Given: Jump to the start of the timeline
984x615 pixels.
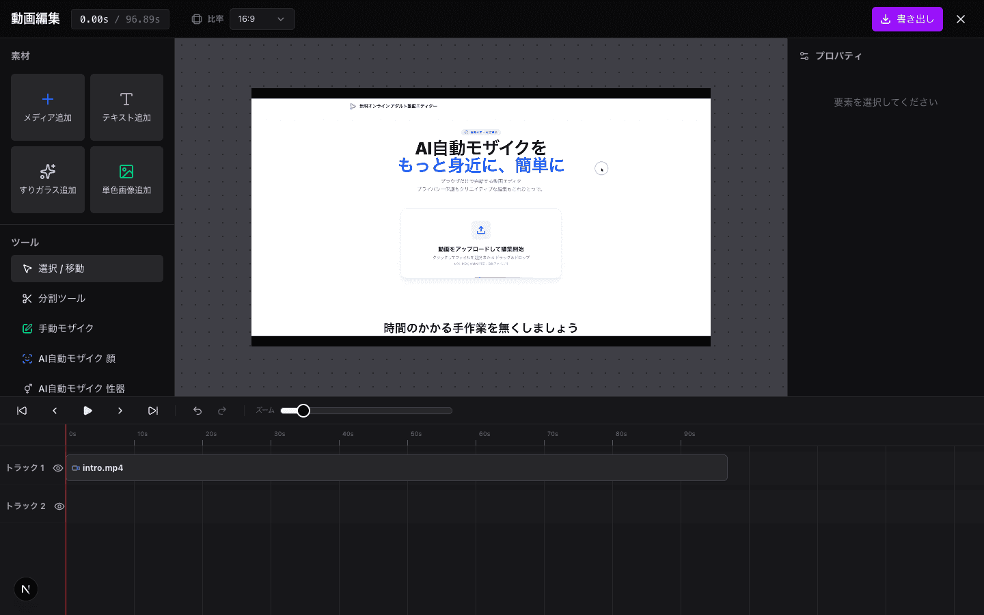Looking at the screenshot, I should click(x=21, y=410).
